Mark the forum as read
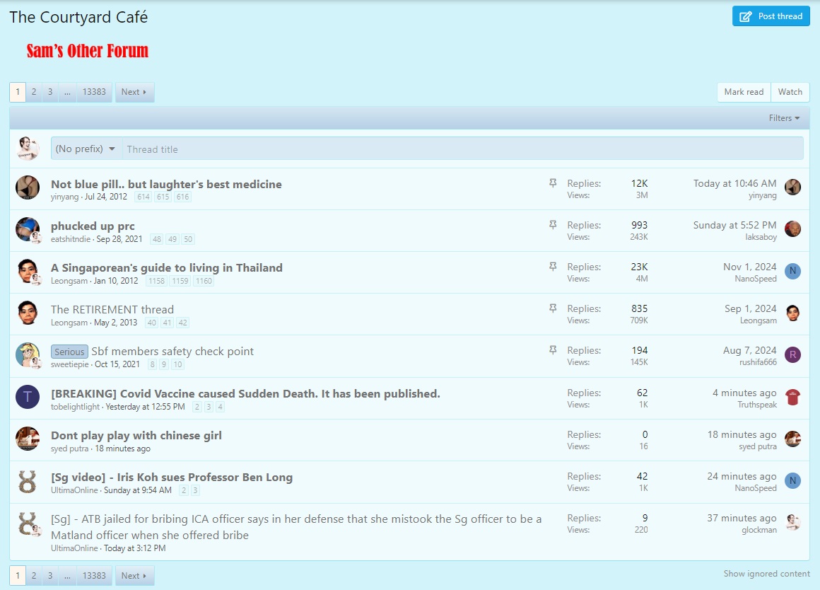Viewport: 820px width, 590px height. tap(744, 92)
